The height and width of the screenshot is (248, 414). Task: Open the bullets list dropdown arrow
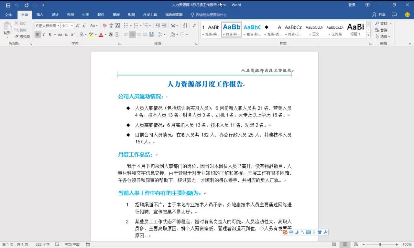[131, 26]
